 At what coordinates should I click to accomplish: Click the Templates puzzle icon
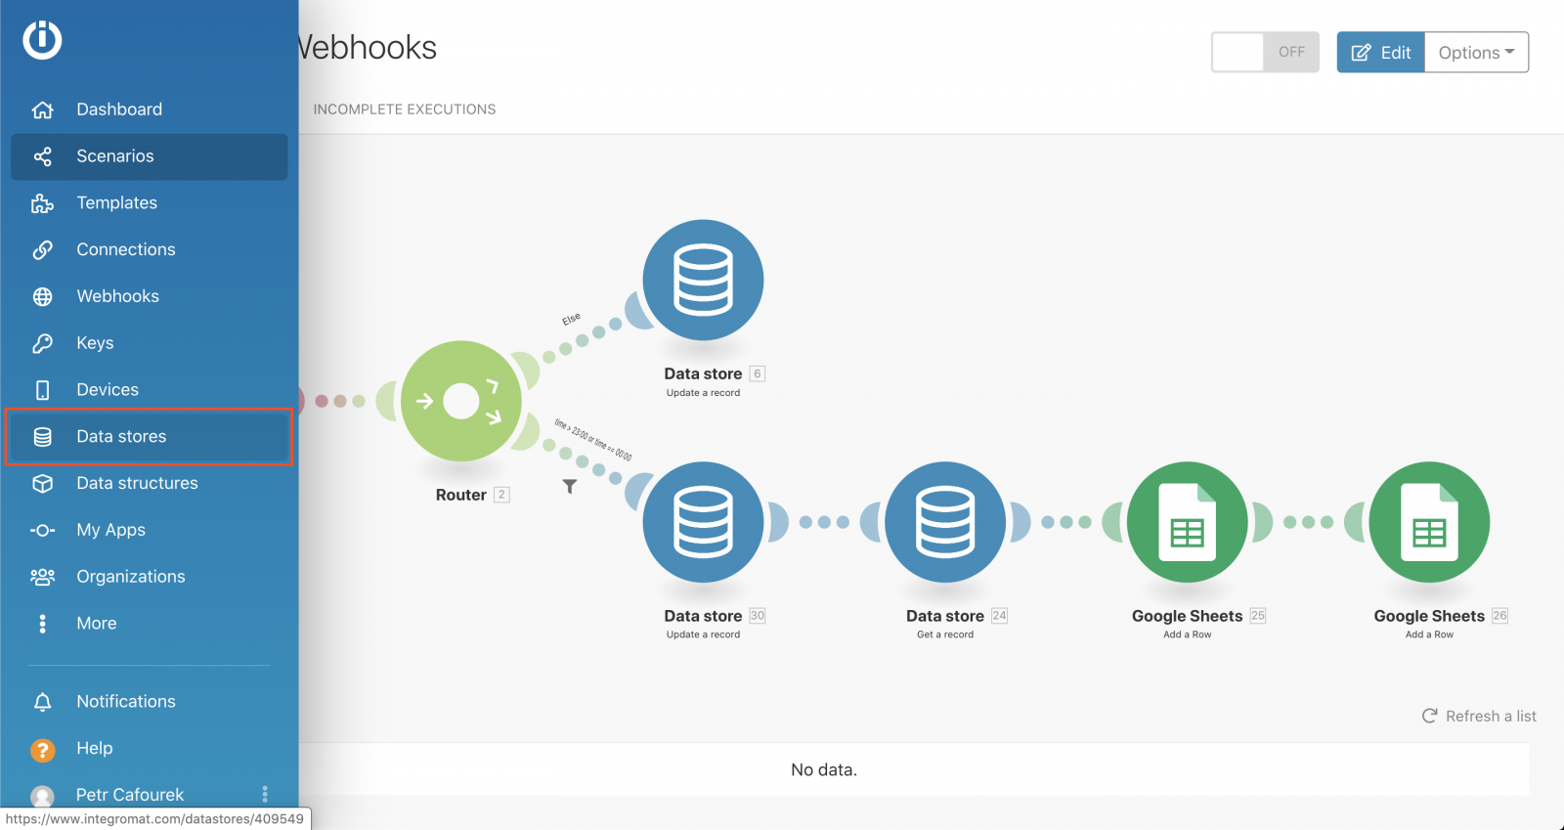(42, 203)
